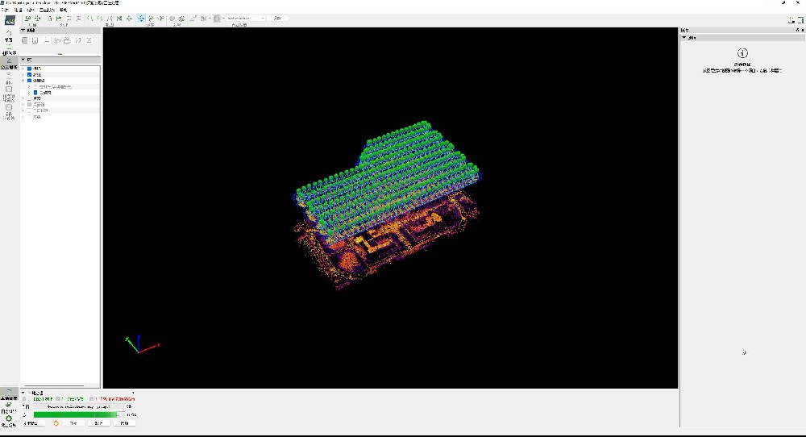Expand the Rays (射线) tree node
Viewport: 806px width, 437px height.
(x=23, y=74)
